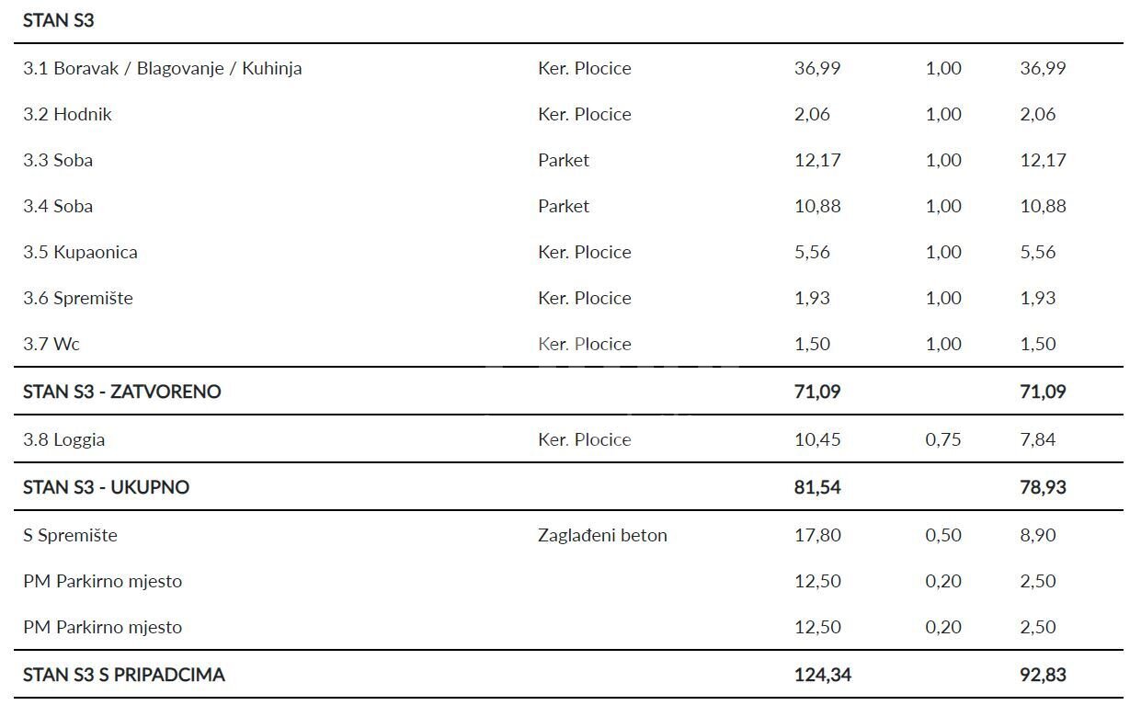Select the "3.7 Wc" row label

coord(51,344)
